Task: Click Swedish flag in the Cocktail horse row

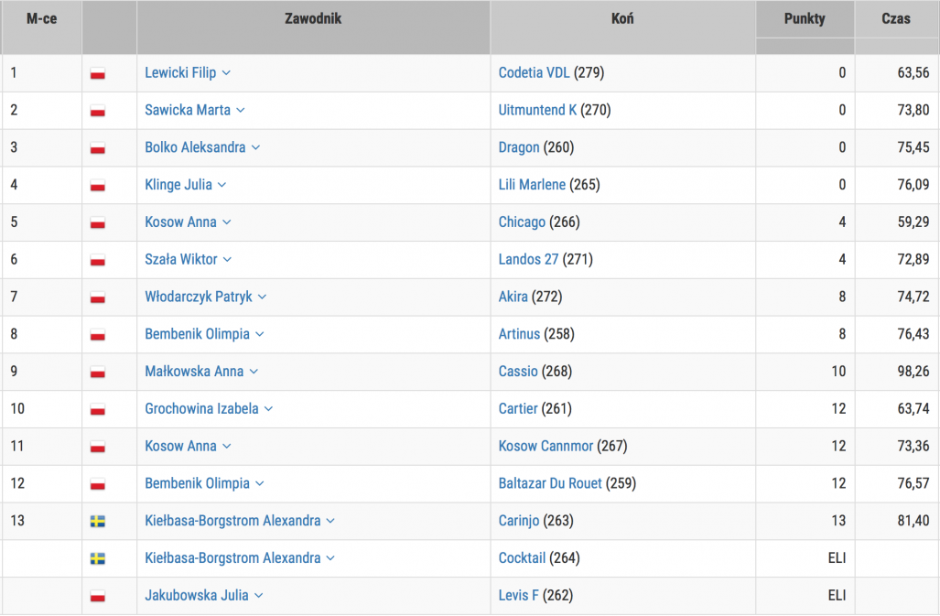Action: (97, 559)
